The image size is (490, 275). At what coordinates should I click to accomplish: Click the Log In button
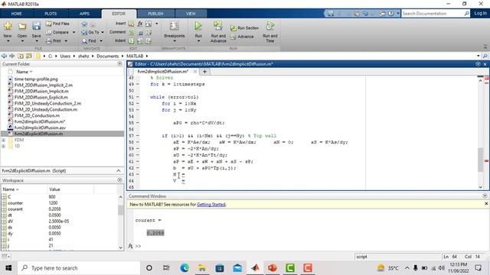tap(480, 14)
